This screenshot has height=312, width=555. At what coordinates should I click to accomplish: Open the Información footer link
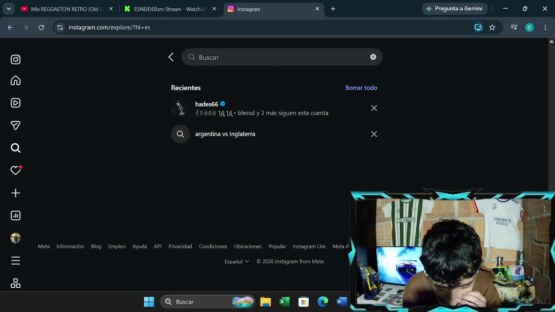(x=70, y=247)
